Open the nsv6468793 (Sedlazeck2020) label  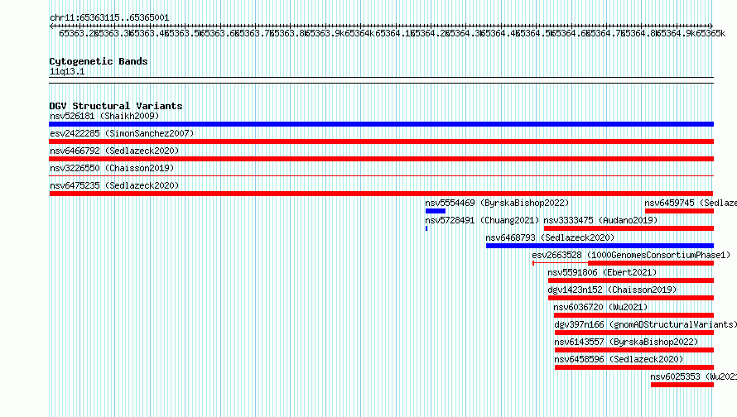pos(550,237)
